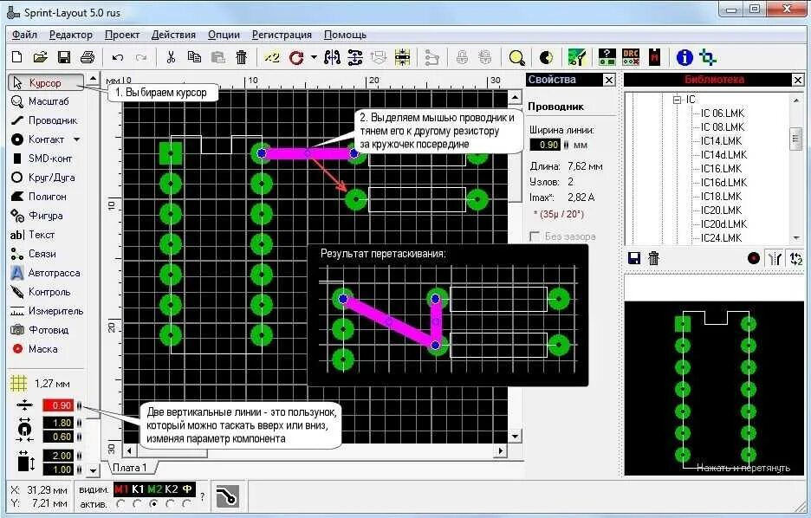Select the Фигура shape tool
This screenshot has width=811, height=518.
click(x=37, y=216)
